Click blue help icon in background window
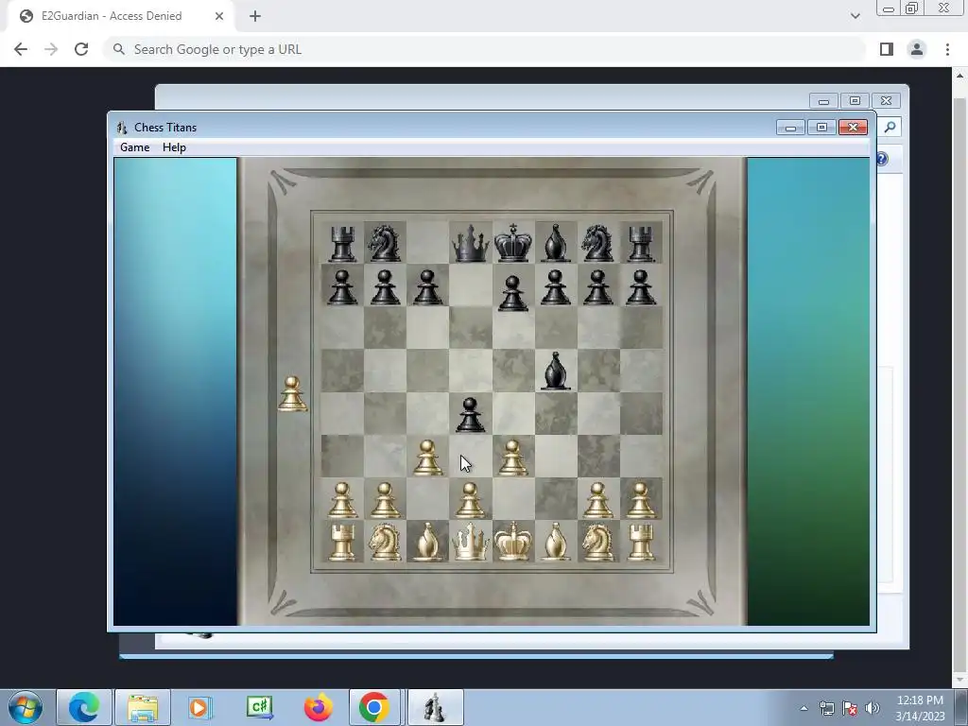Screen dimensions: 968x726 (x=882, y=159)
